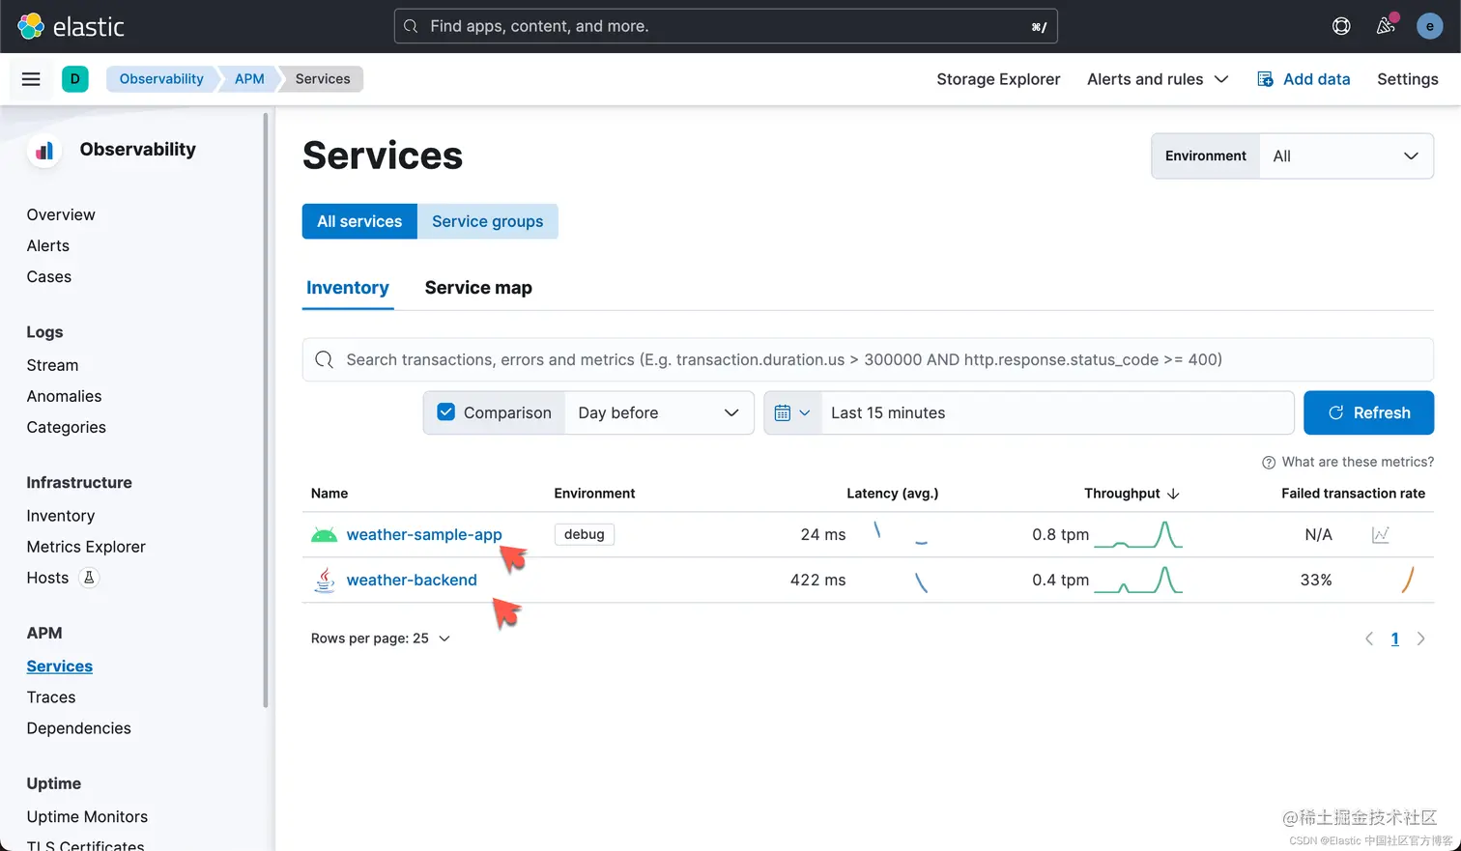Select the Inventory tab

[x=348, y=288]
